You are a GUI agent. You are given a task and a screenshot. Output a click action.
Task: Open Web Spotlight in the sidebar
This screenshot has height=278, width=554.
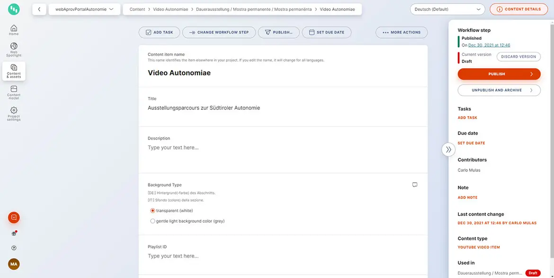(14, 49)
